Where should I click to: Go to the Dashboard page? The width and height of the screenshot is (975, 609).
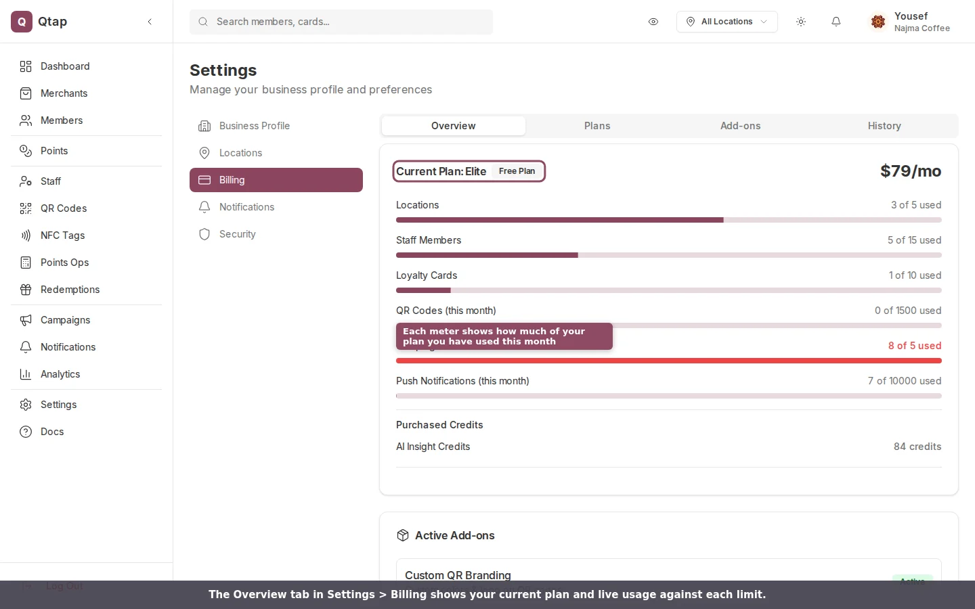pos(87,66)
